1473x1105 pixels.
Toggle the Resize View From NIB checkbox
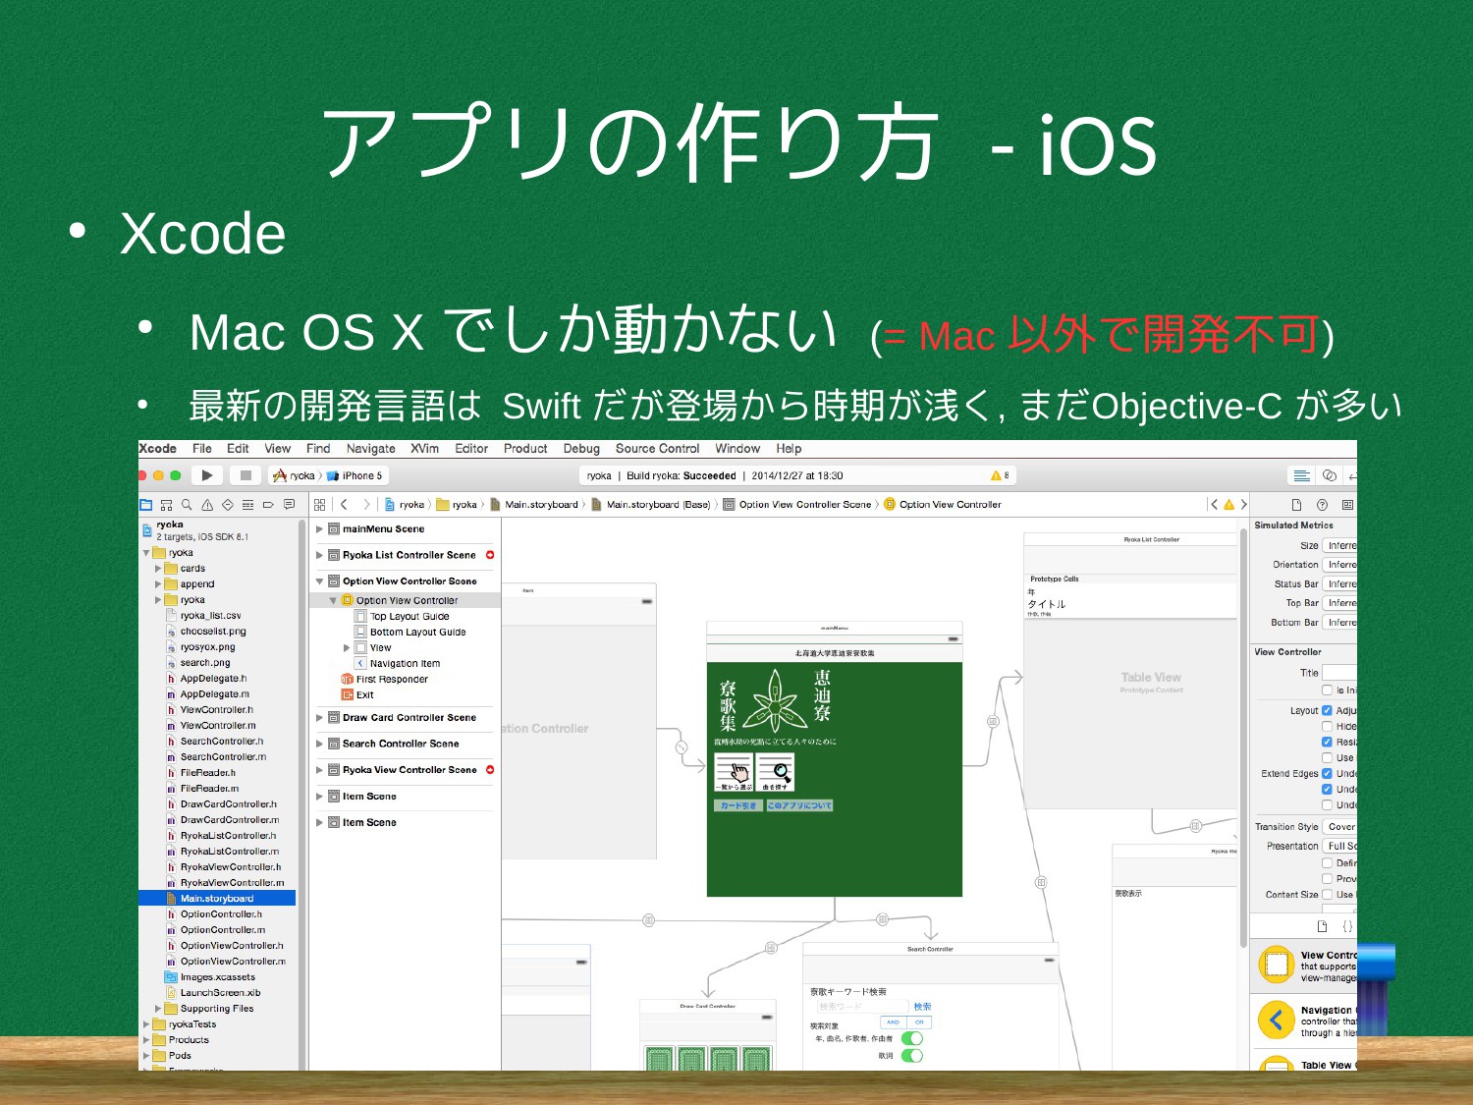click(1327, 742)
